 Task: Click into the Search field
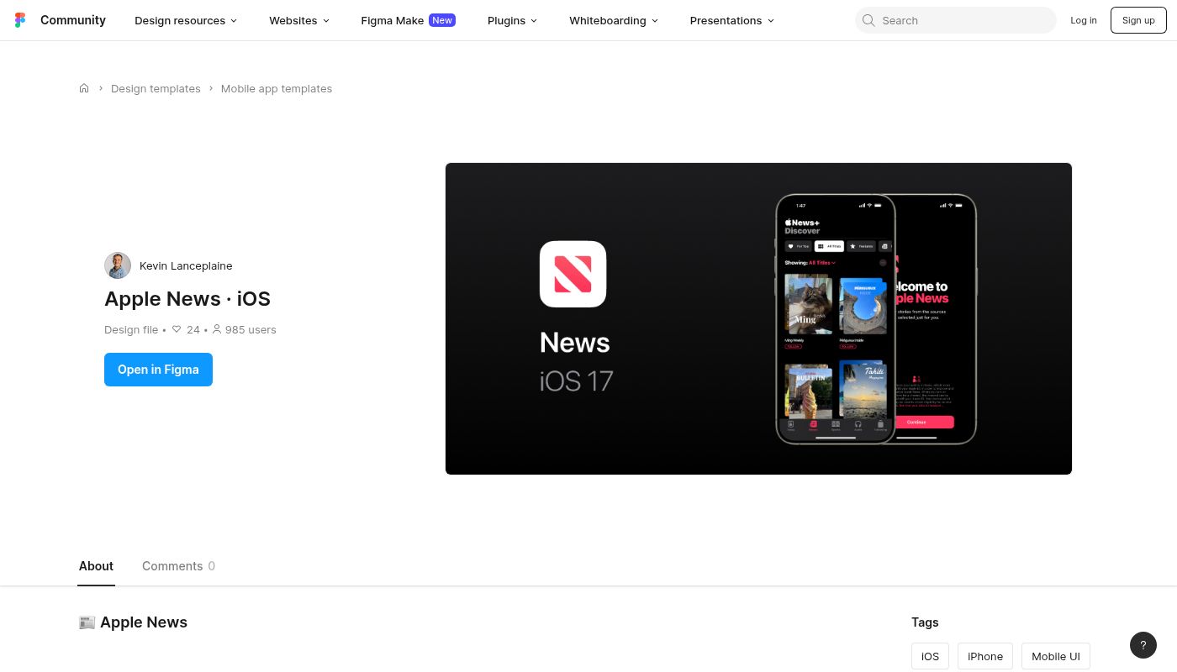(x=963, y=20)
